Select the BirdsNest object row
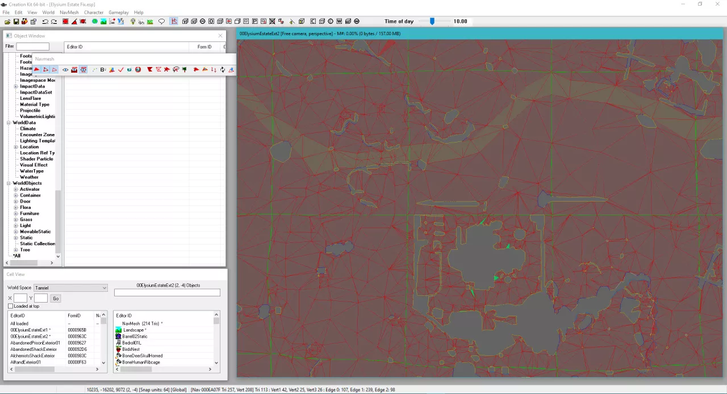This screenshot has height=394, width=727. coord(164,350)
